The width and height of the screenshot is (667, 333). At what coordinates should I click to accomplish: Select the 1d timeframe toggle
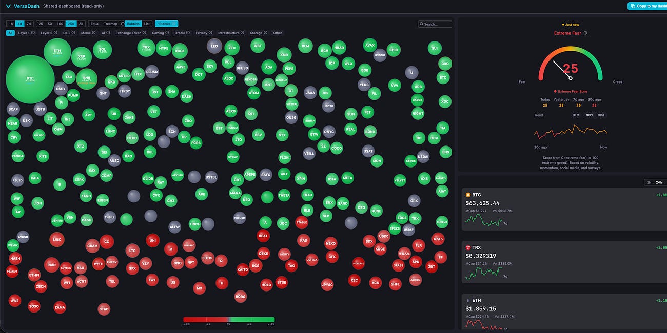(19, 24)
